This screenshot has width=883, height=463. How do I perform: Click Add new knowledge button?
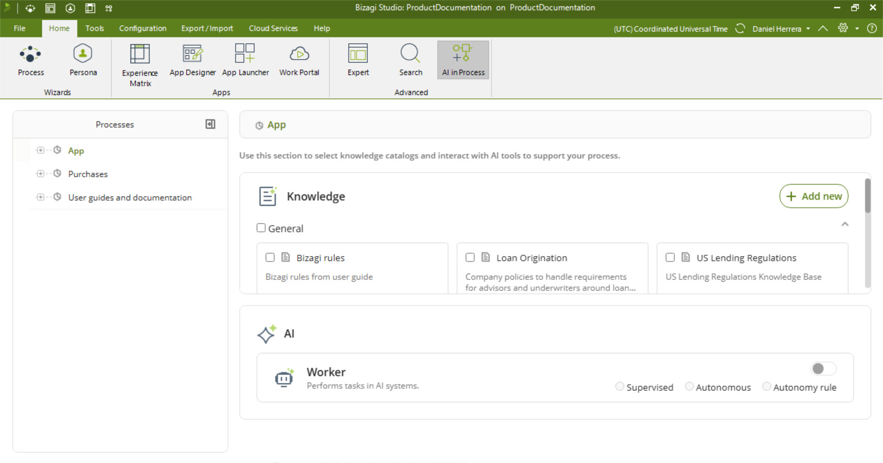tap(814, 196)
